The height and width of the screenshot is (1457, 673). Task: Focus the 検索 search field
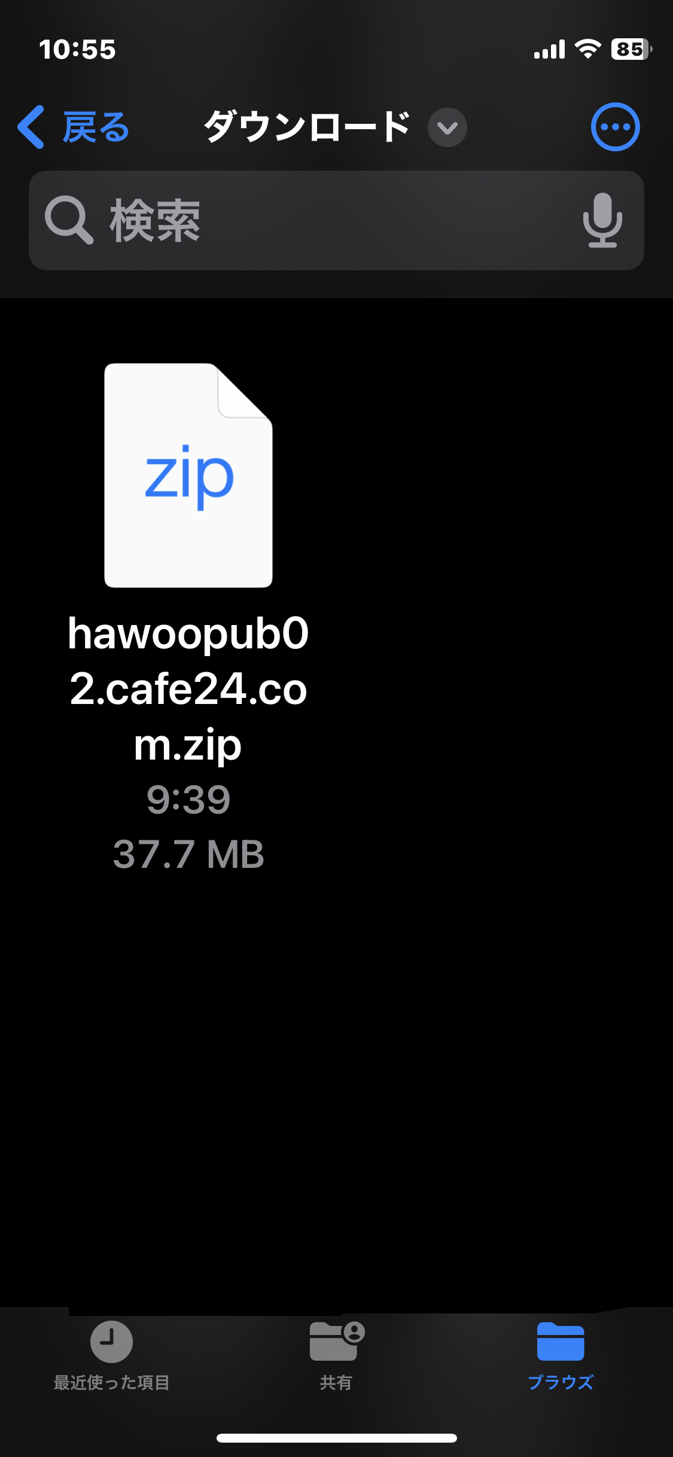pos(336,220)
